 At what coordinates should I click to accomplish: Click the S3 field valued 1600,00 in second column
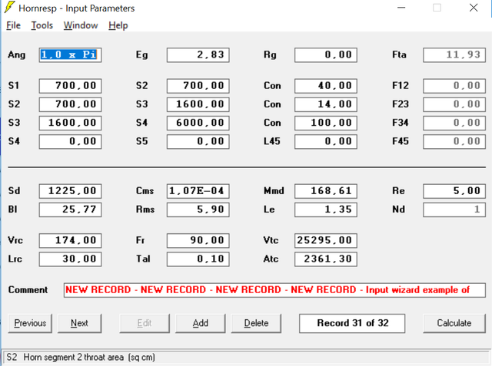coord(198,104)
